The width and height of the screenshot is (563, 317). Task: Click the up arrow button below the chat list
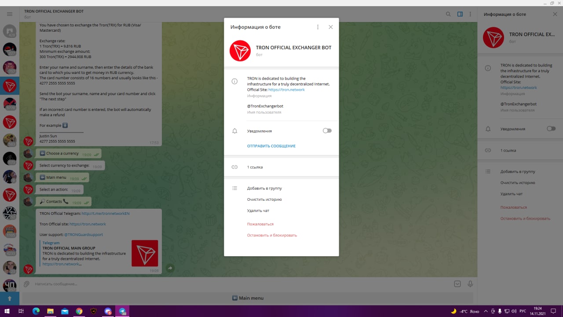click(10, 298)
